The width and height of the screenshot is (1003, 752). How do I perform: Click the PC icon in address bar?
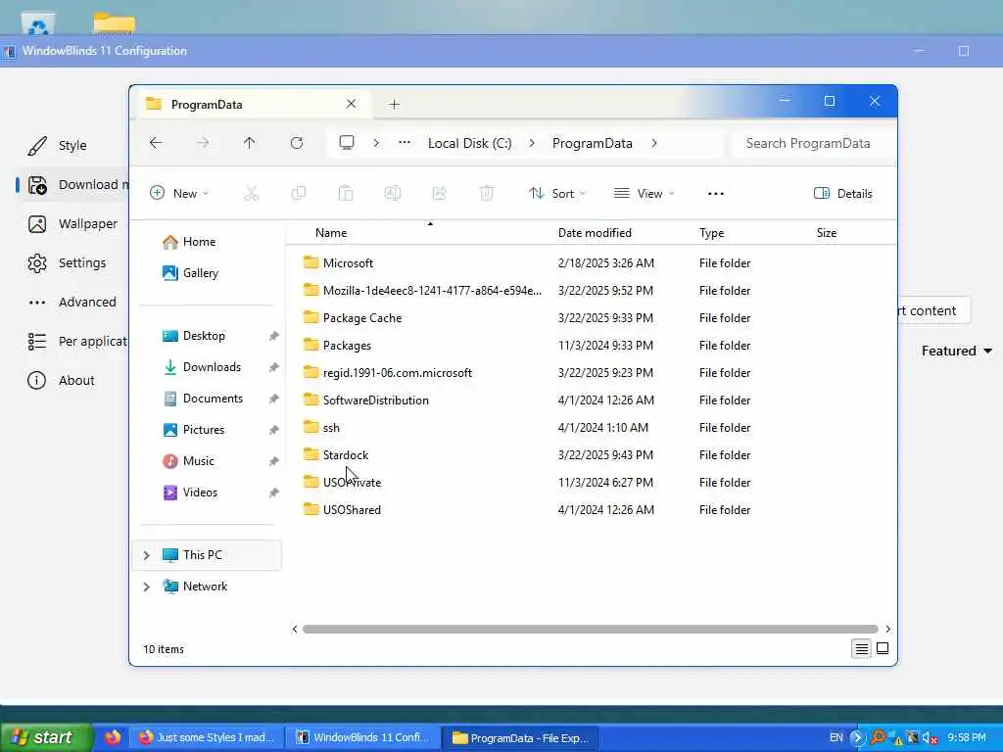coord(347,143)
